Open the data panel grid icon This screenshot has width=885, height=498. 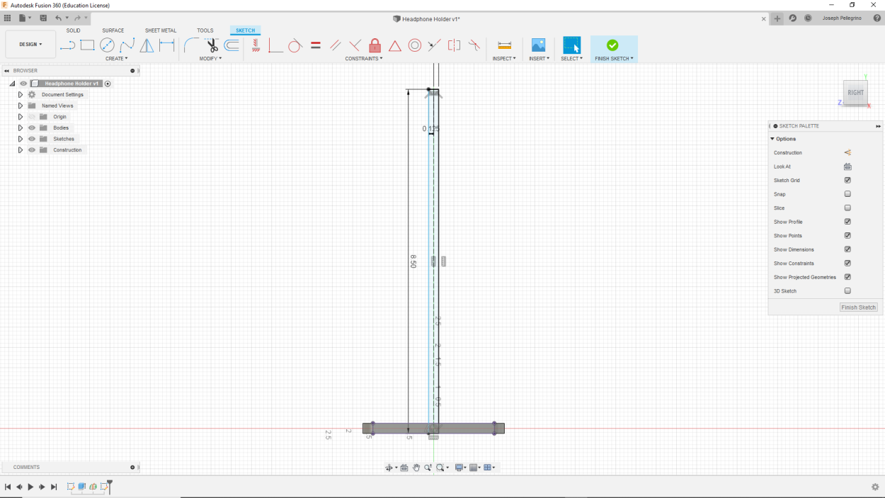click(x=8, y=18)
